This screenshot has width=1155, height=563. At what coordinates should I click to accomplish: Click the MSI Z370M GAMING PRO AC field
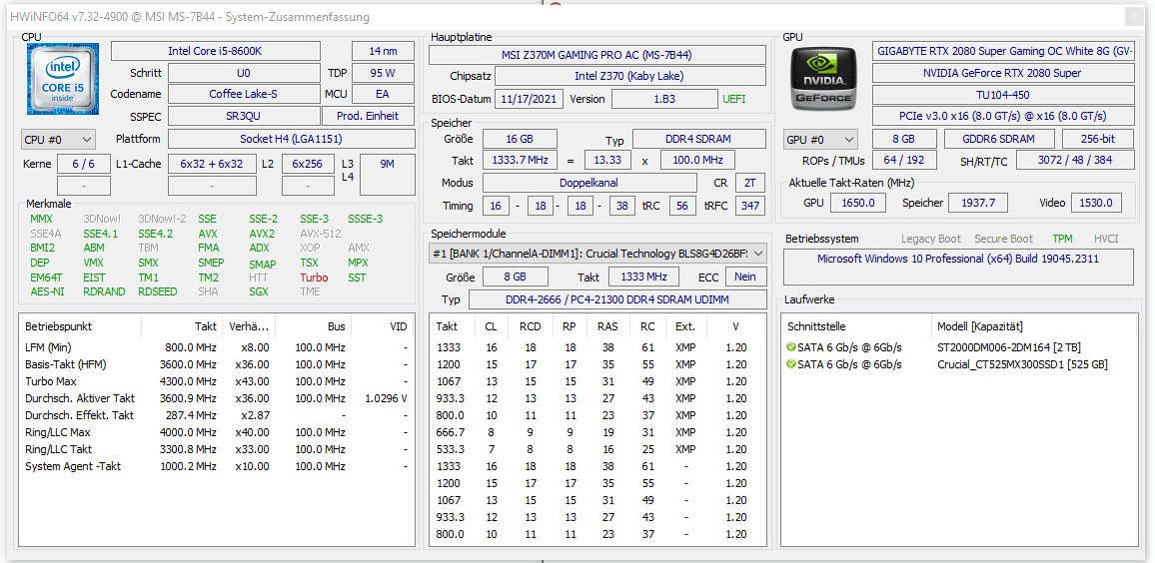click(597, 55)
